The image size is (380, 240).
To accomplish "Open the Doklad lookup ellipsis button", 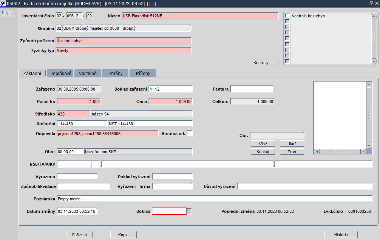I will [x=189, y=211].
